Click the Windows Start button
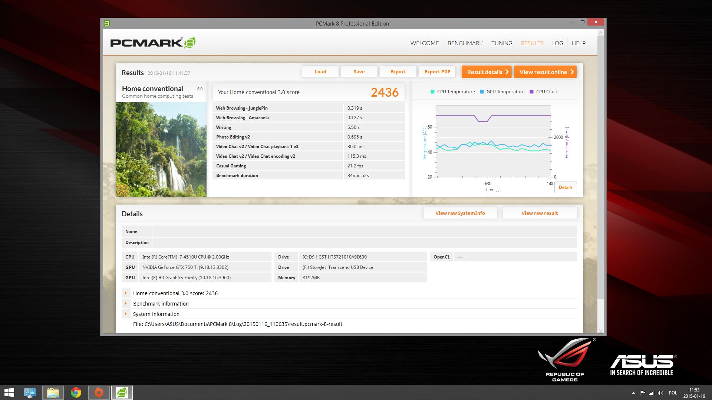Image resolution: width=712 pixels, height=400 pixels. [x=8, y=392]
